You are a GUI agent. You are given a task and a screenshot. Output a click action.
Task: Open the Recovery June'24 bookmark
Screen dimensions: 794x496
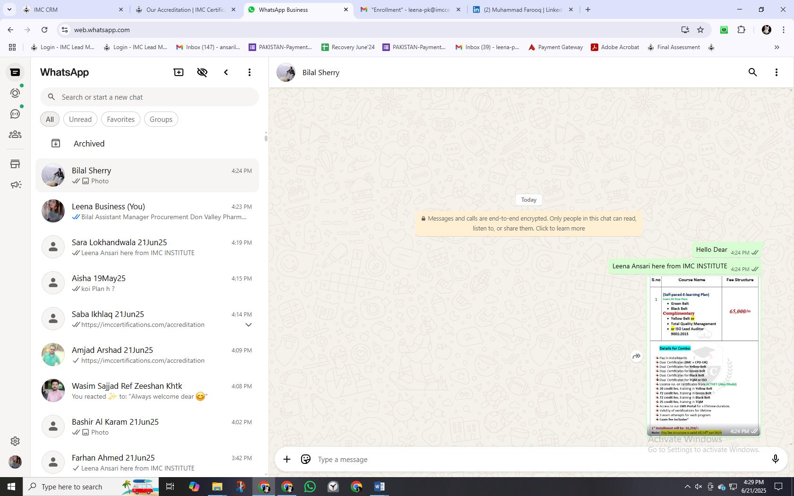pos(348,47)
